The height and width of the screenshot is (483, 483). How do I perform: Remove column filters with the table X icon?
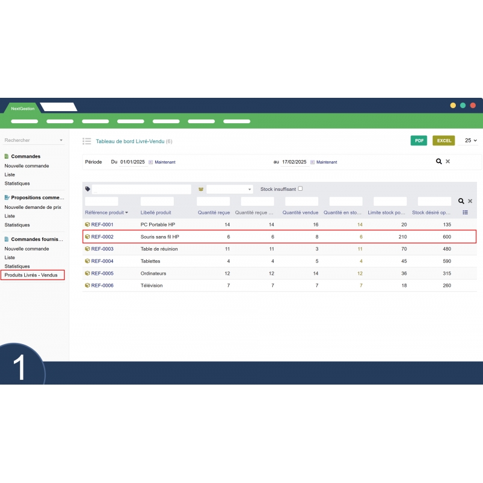(470, 201)
